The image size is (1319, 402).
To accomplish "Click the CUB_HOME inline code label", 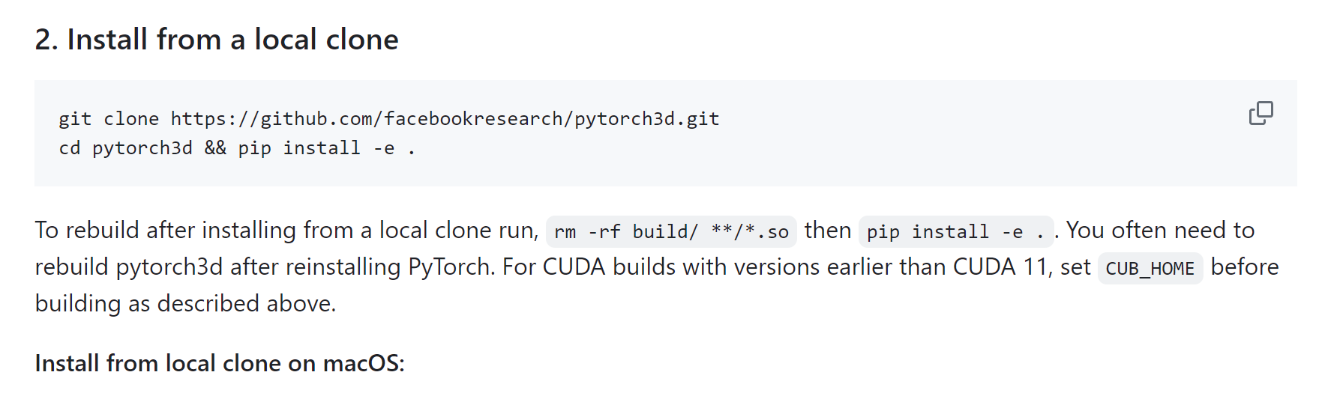I will click(1150, 269).
